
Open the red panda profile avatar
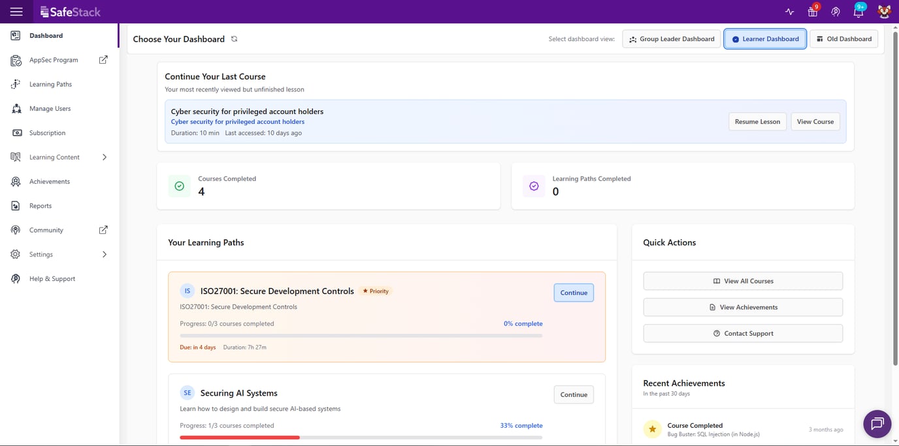tap(883, 11)
